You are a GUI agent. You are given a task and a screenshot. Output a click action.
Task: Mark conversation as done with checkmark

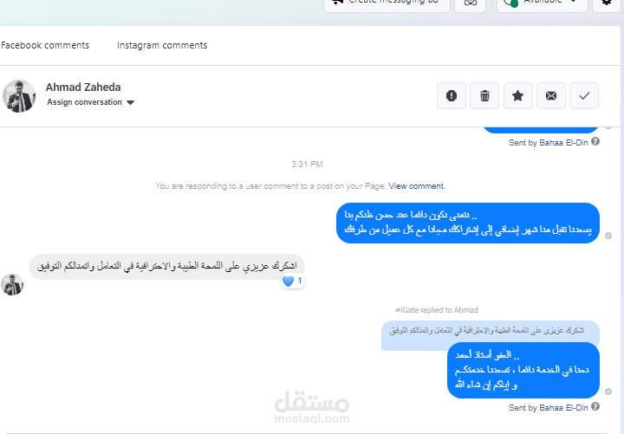pyautogui.click(x=584, y=96)
